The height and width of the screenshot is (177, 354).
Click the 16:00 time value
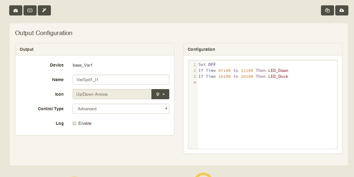pos(224,76)
